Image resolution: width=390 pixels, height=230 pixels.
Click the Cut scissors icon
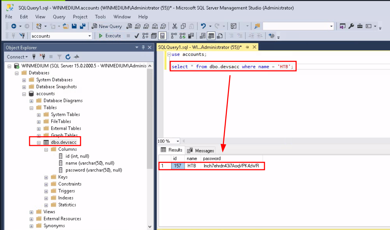[x=174, y=26]
